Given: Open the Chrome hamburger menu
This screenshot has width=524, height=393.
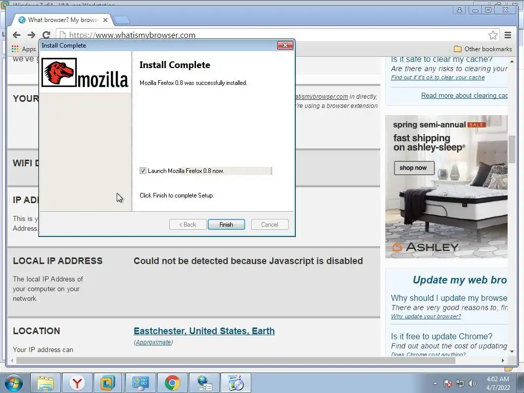Looking at the screenshot, I should coord(508,35).
